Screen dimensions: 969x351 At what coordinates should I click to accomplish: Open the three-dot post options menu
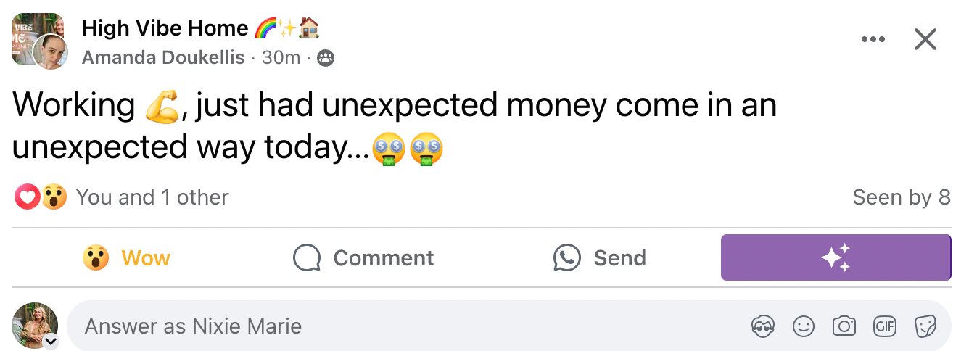pos(873,40)
